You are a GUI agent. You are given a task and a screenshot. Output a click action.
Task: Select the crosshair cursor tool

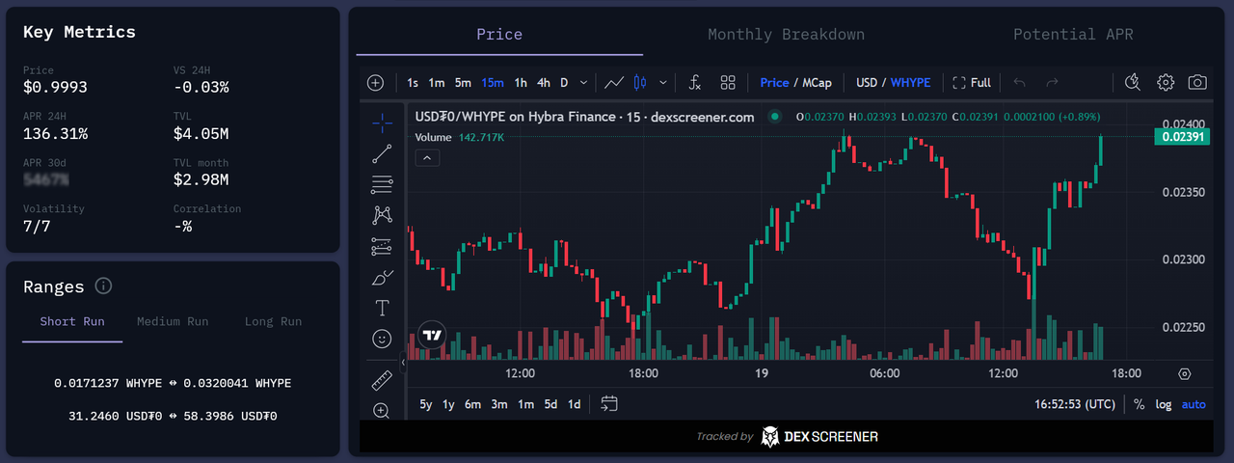pyautogui.click(x=382, y=122)
